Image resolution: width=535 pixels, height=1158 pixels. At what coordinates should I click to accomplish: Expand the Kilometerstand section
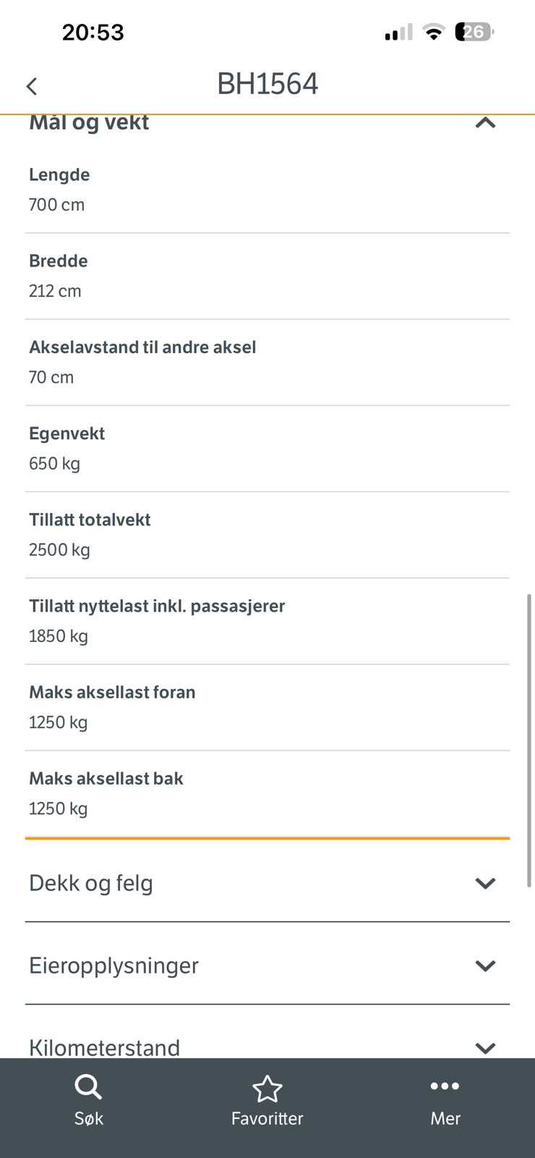pos(485,1047)
